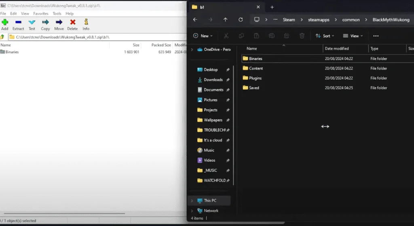Open Pictures in navigation pane
The image size is (414, 226).
210,100
